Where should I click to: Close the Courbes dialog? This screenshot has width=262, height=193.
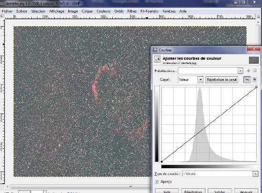click(x=254, y=49)
